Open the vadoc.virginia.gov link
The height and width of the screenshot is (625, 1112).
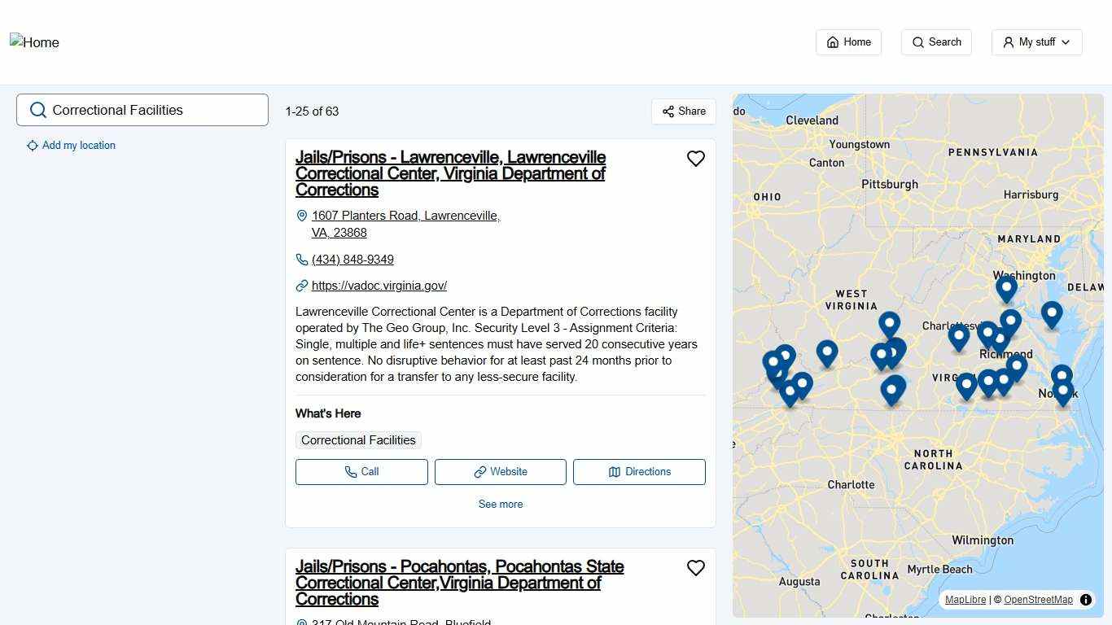(379, 286)
